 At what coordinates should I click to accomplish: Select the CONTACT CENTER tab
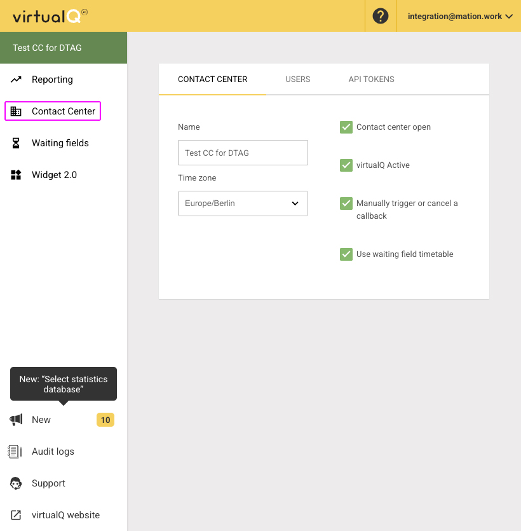[212, 79]
